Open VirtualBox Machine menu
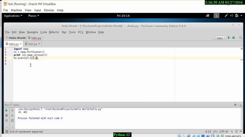Viewport: 245px width, 137px height. point(16,10)
